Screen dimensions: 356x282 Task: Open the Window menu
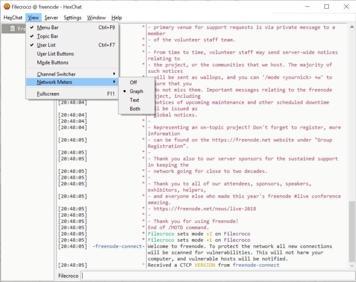[96, 18]
